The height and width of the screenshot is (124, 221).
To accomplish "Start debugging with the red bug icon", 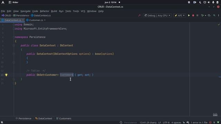I will [x=193, y=15].
